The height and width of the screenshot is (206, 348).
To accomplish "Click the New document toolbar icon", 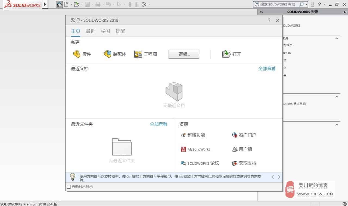I will click(66, 4).
